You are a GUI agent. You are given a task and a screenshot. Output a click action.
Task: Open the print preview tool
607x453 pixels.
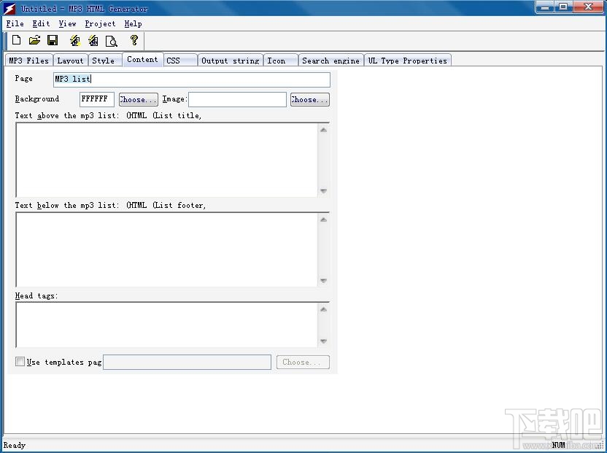click(x=112, y=41)
